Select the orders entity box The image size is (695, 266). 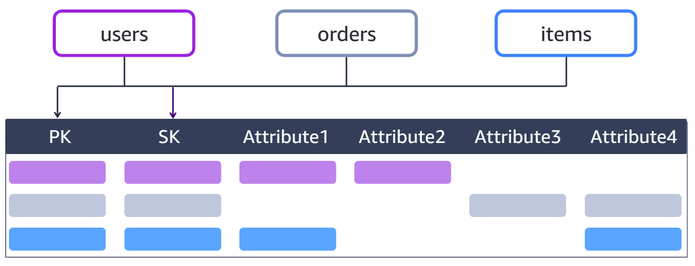[346, 33]
